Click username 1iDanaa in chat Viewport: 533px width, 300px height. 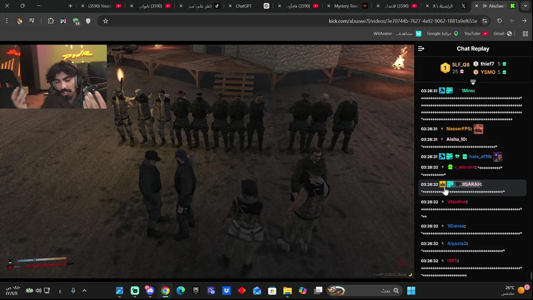pyautogui.click(x=456, y=226)
